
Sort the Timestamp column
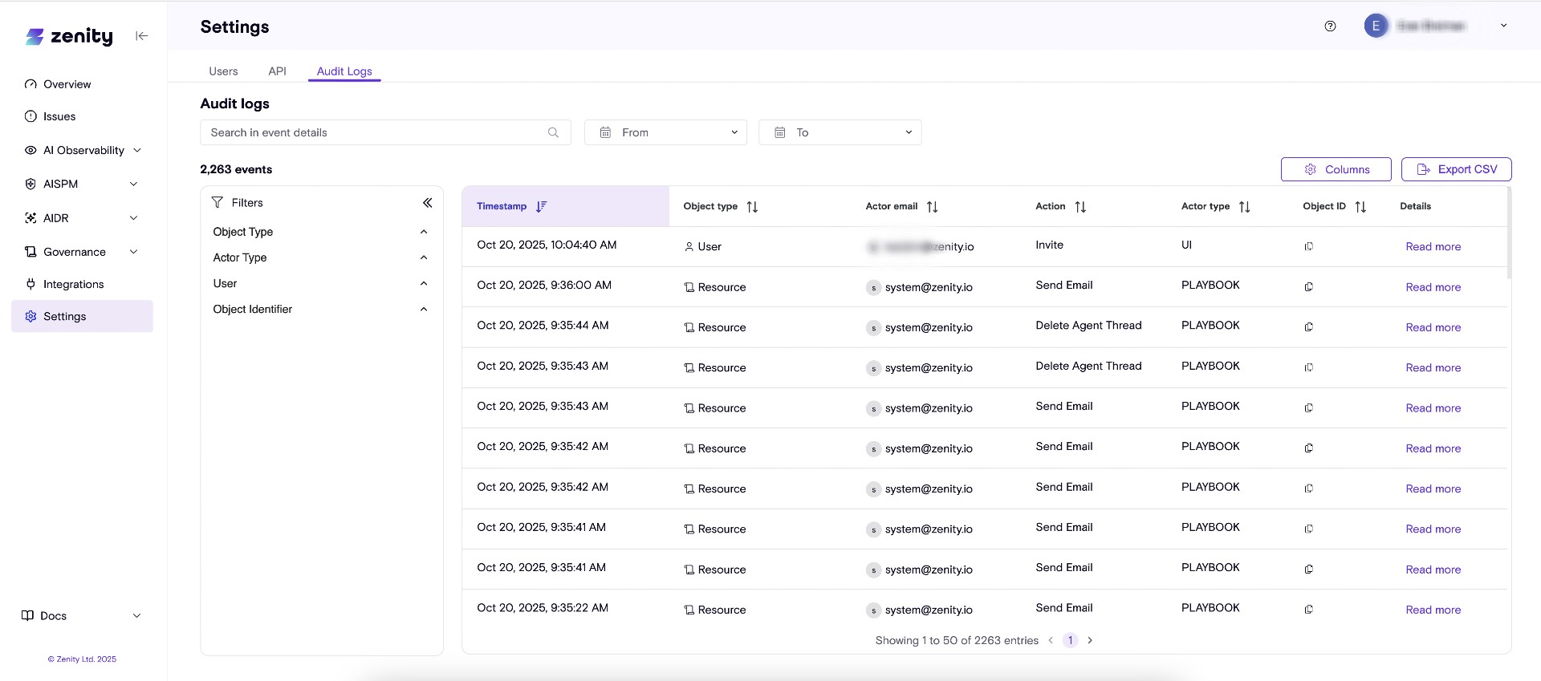pyautogui.click(x=542, y=206)
